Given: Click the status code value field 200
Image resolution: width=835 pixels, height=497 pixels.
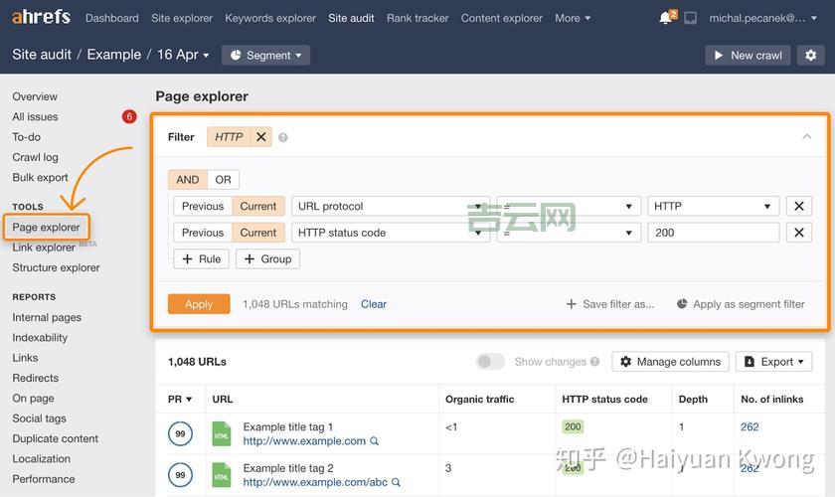Looking at the screenshot, I should point(713,233).
